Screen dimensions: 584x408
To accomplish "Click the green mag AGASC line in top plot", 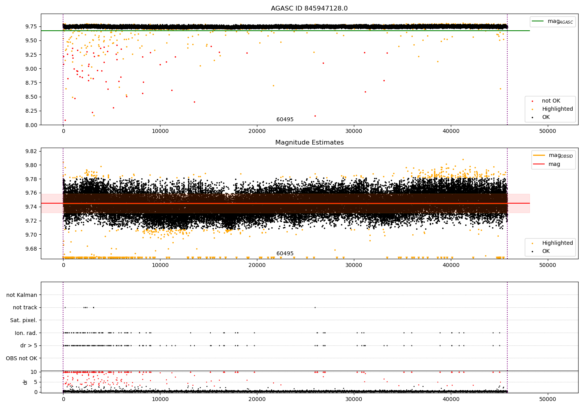I will tap(285, 31).
